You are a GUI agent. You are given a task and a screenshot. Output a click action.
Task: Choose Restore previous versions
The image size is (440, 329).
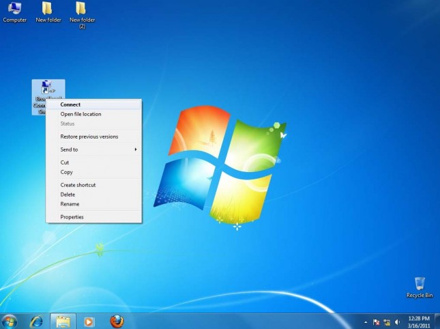93,137
